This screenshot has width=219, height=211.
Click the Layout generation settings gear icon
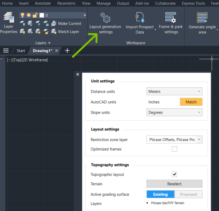pos(105,17)
